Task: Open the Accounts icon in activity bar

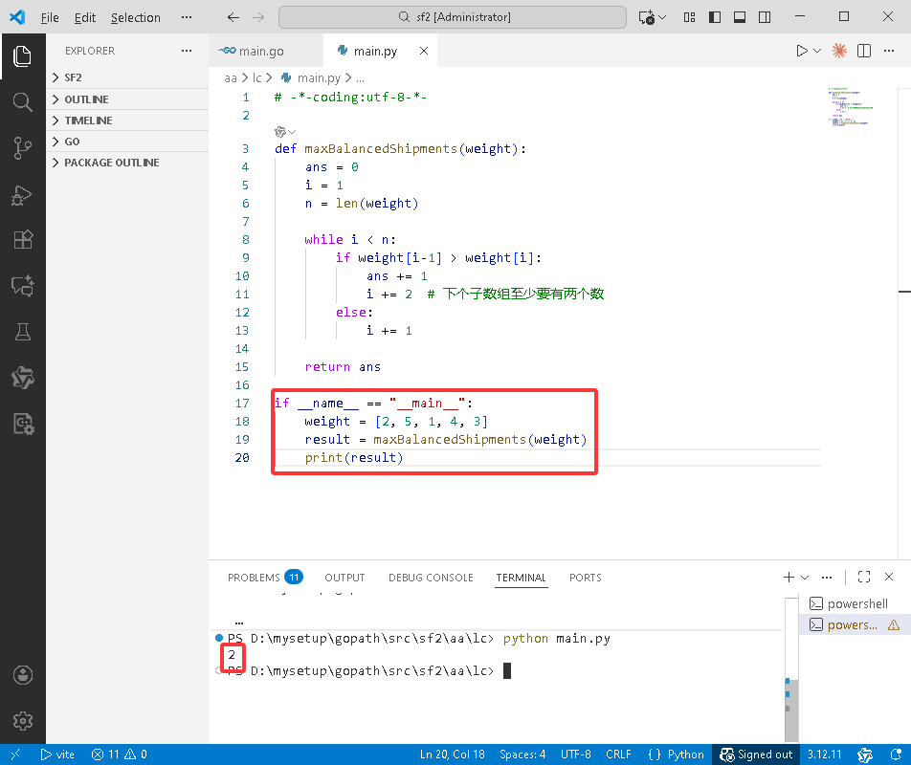Action: tap(22, 675)
